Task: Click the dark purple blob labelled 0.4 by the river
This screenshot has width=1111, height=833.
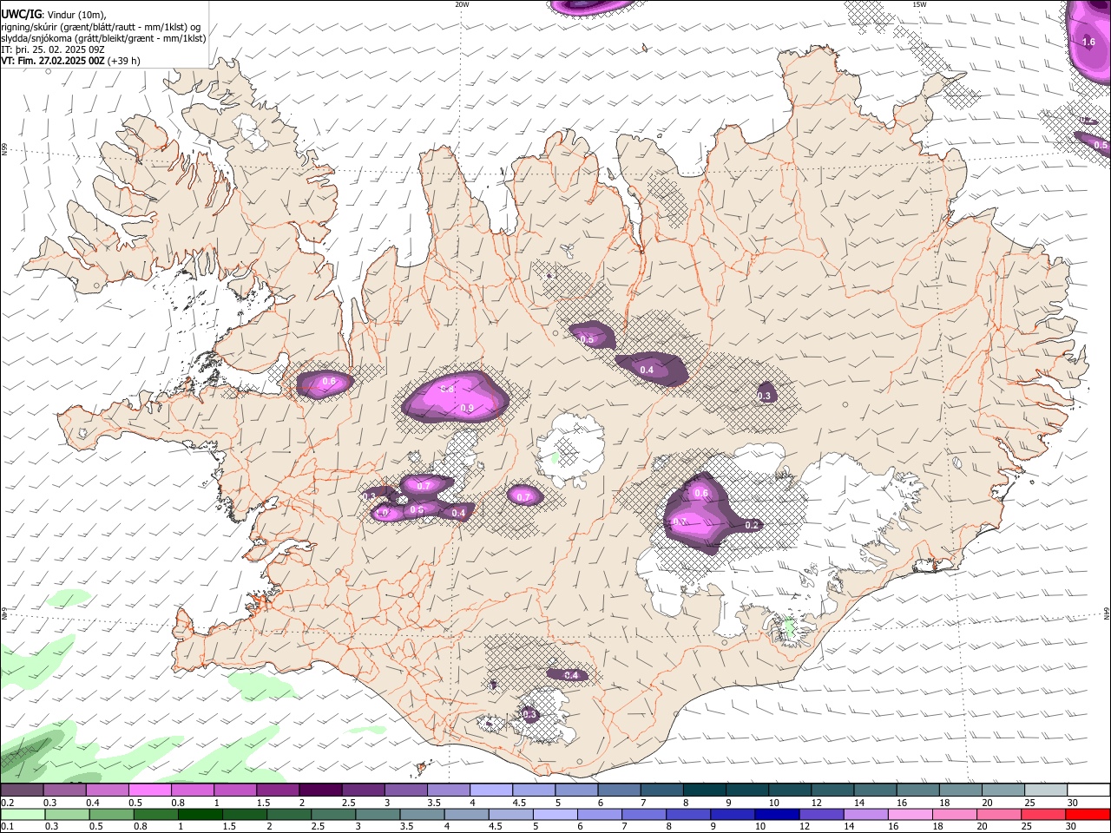Action: click(x=651, y=369)
